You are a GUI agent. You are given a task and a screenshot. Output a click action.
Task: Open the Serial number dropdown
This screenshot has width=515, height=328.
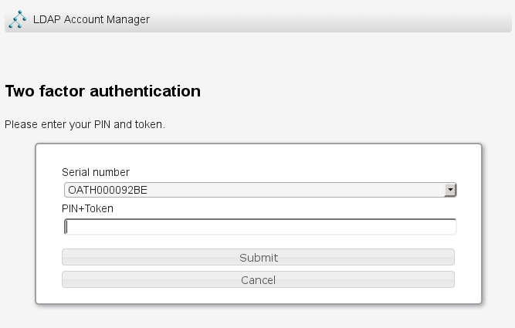(x=260, y=190)
